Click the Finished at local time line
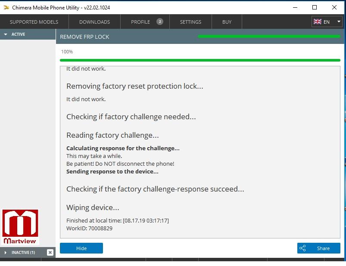The width and height of the screenshot is (346, 266). pos(118,221)
